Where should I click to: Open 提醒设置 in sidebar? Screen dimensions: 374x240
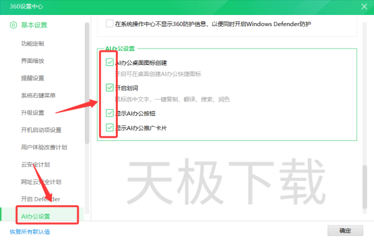[x=32, y=79]
